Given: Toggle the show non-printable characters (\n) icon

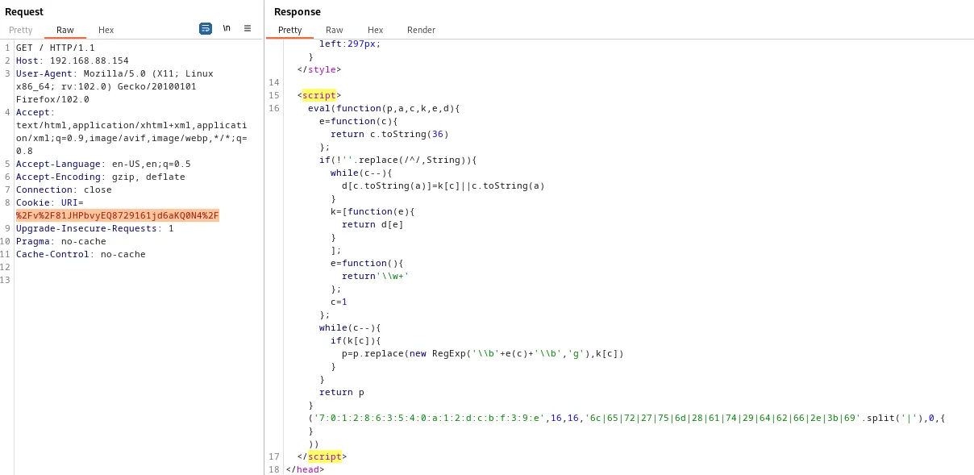Looking at the screenshot, I should pos(227,28).
